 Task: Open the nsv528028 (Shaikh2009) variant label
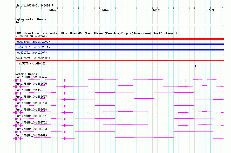point(33,42)
